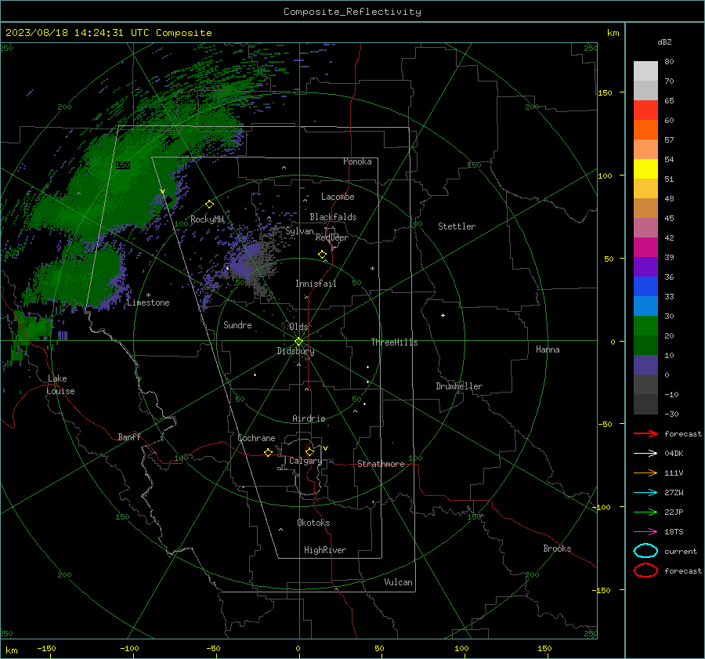Click the Innisfail label on map
This screenshot has height=659, width=705.
(x=316, y=284)
